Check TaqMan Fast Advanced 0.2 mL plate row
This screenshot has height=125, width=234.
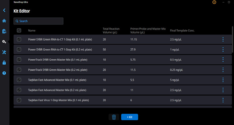pyautogui.click(x=19, y=90)
